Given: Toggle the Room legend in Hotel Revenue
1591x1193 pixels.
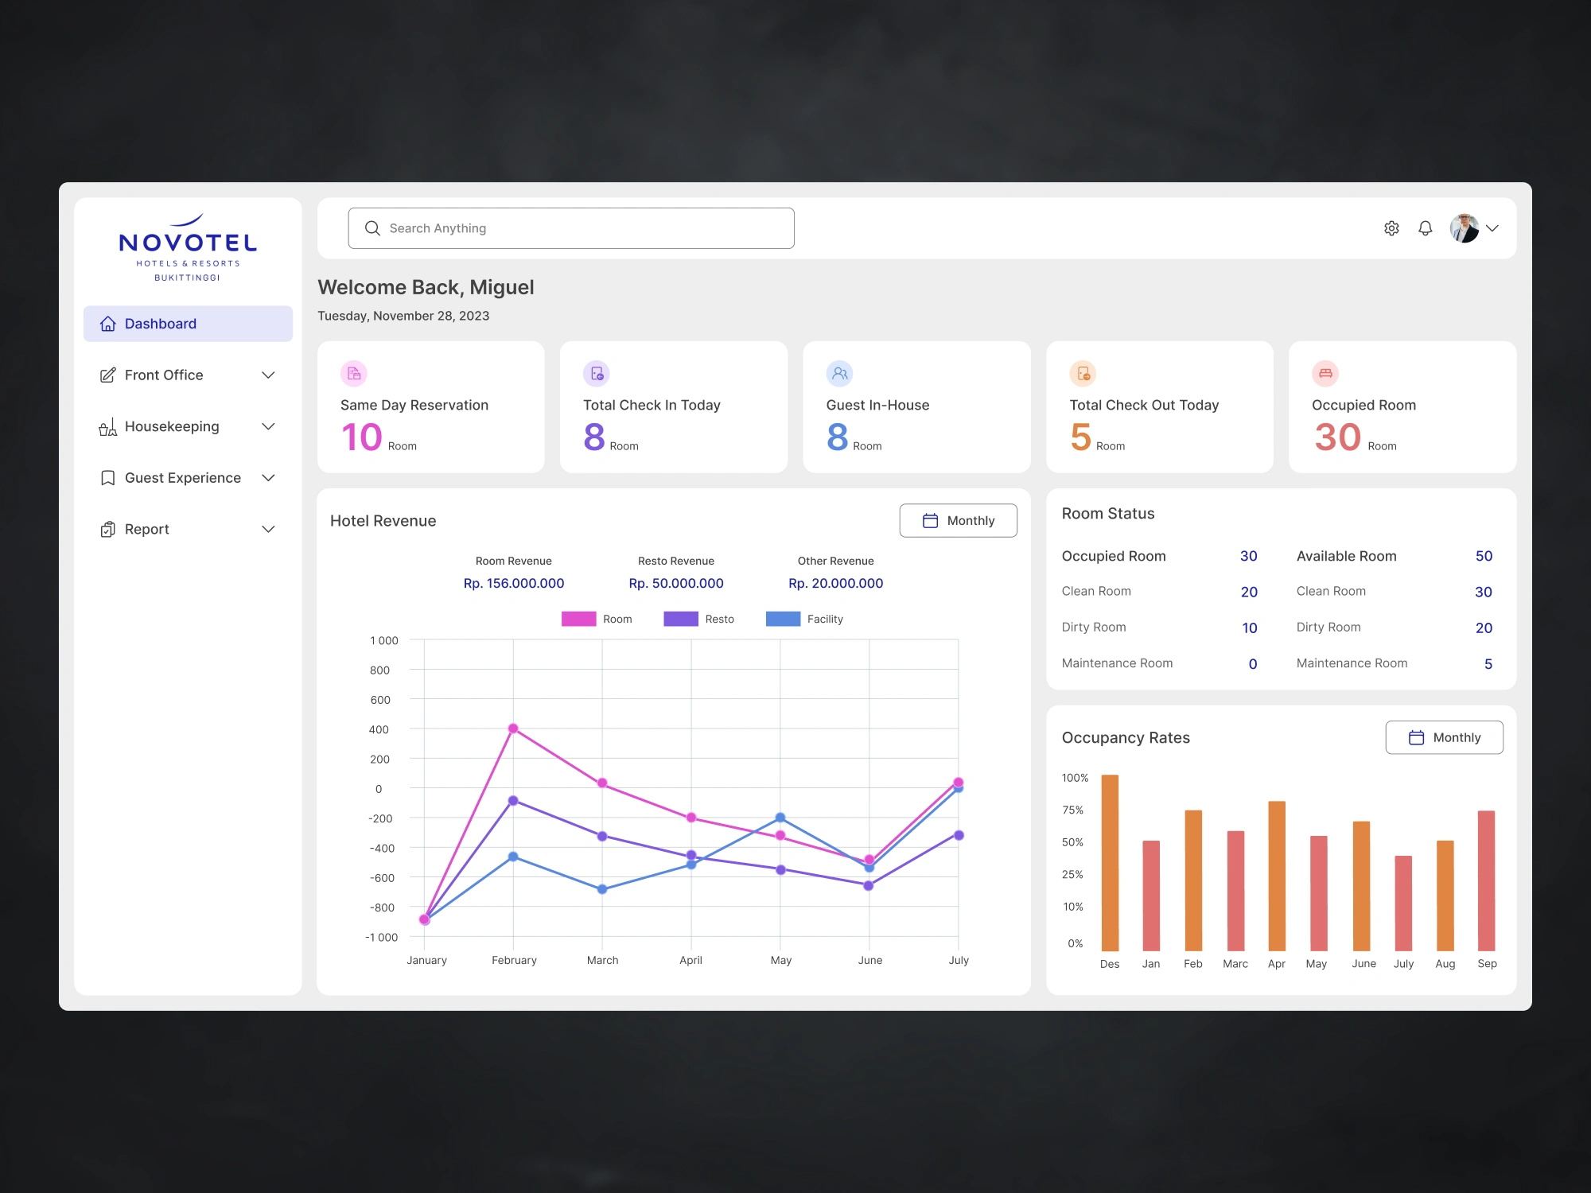Looking at the screenshot, I should coord(598,619).
